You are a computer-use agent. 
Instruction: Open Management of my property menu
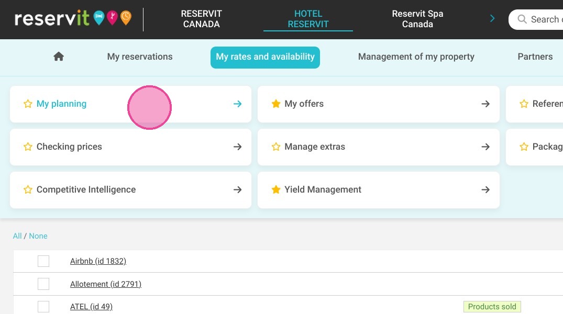[416, 57]
